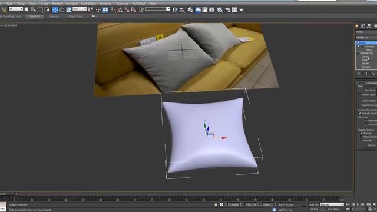
Task: Uncheck the Smooth Result checkbox
Action: (360, 113)
